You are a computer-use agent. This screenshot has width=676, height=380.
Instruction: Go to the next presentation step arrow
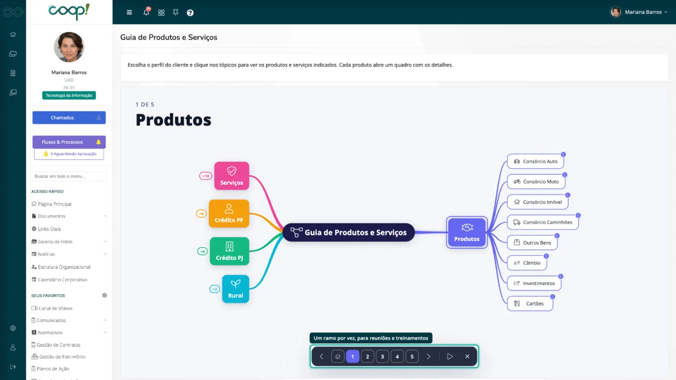[x=428, y=357]
